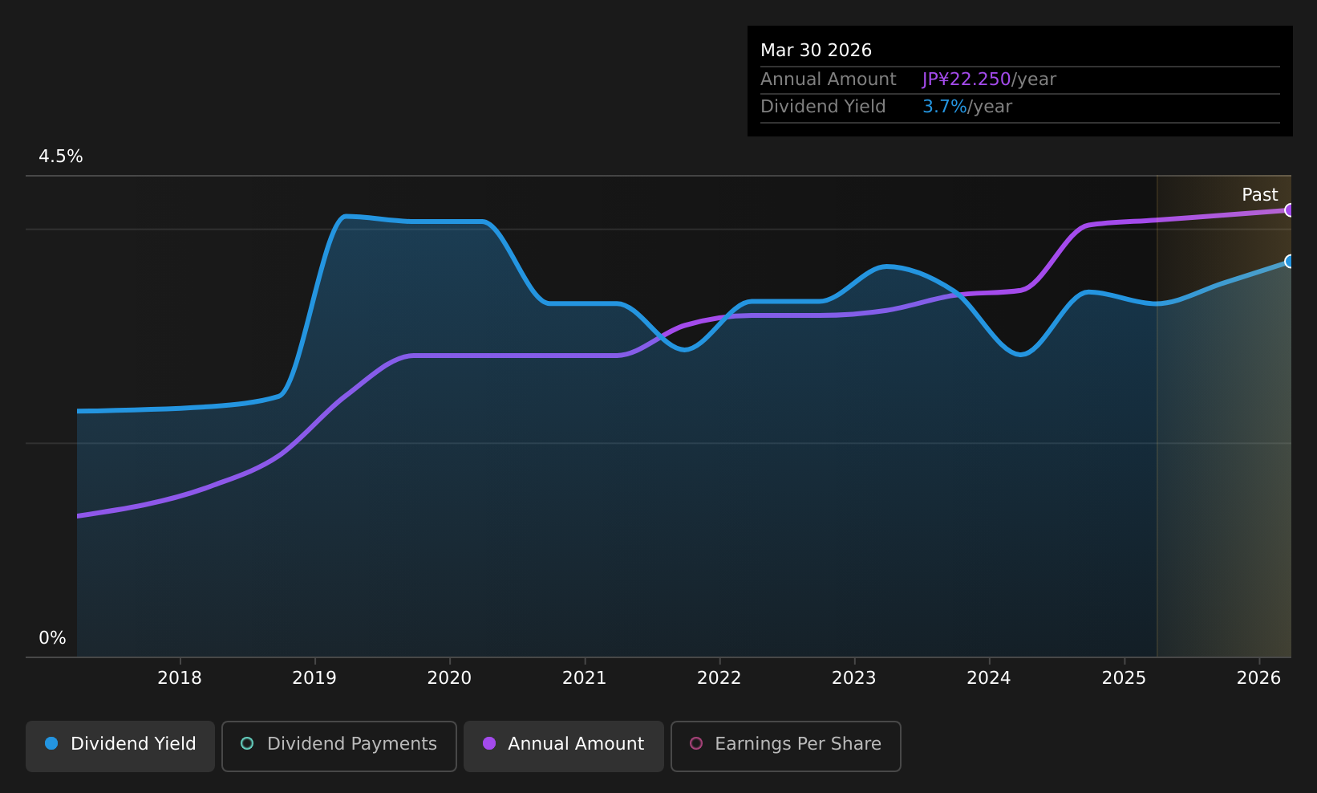Image resolution: width=1317 pixels, height=793 pixels.
Task: Click the 2024 x-axis label
Action: click(989, 678)
